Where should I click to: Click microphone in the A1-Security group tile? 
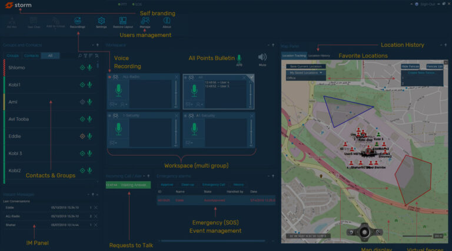click(x=194, y=129)
